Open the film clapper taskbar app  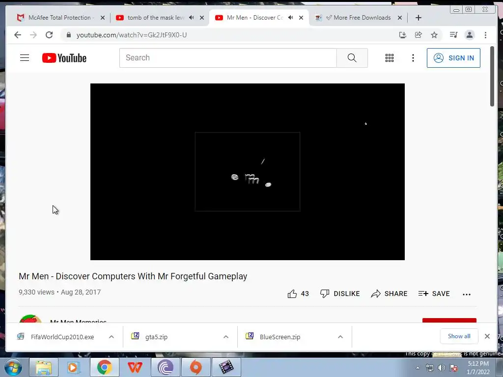coord(226,367)
